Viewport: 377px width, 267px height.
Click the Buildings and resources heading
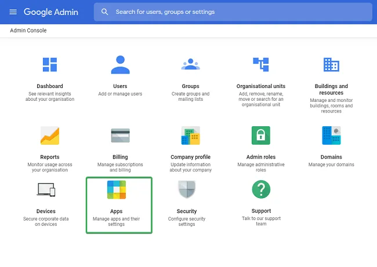[331, 89]
